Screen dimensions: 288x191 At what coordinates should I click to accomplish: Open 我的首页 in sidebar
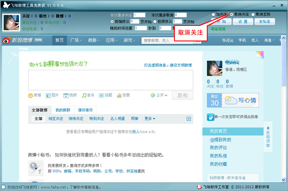click(x=233, y=132)
